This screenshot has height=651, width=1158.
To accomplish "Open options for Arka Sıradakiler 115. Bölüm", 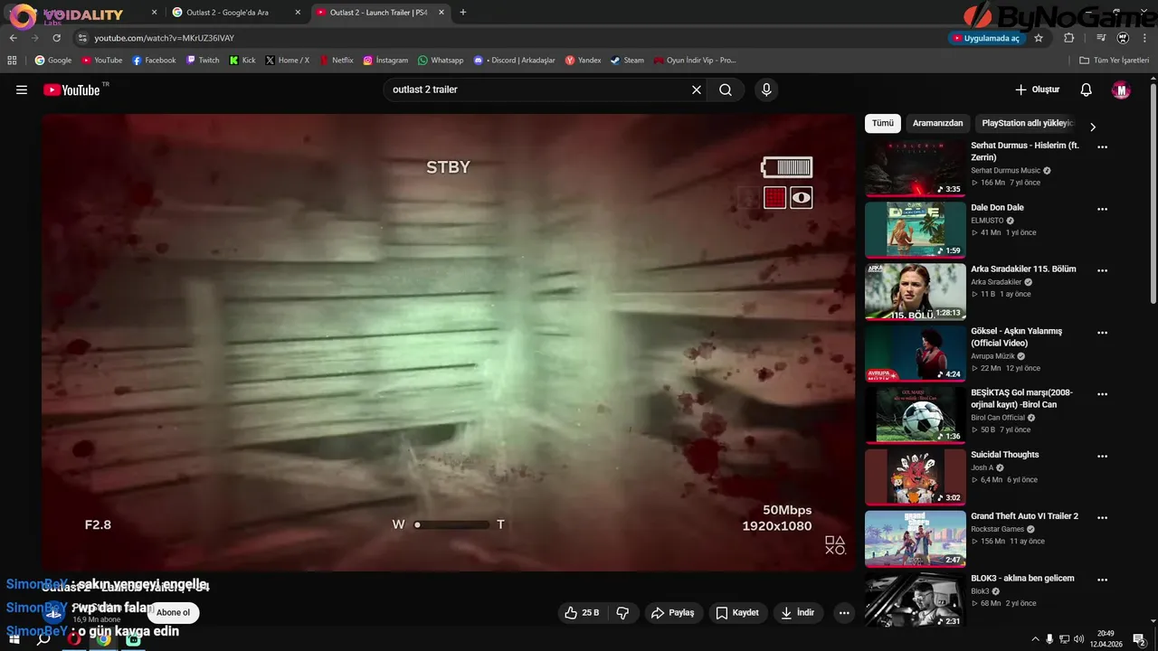I will pos(1102,270).
